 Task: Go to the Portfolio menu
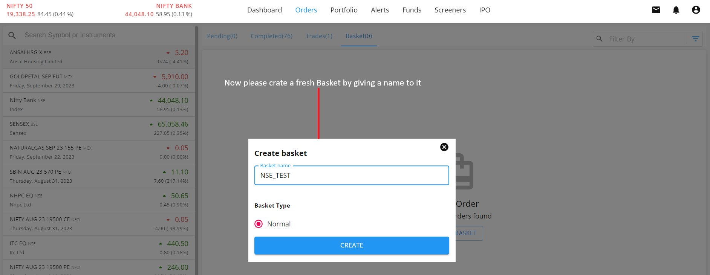[344, 10]
